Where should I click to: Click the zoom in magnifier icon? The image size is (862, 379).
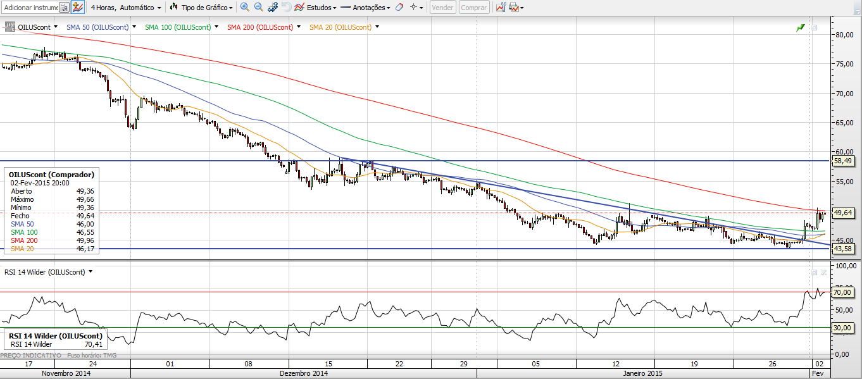[x=245, y=8]
